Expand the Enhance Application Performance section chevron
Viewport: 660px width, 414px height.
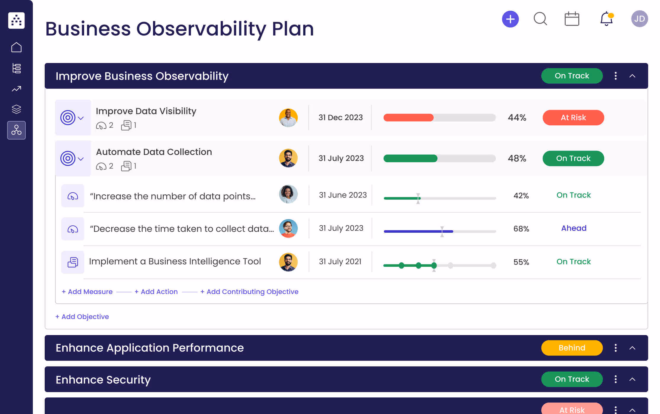click(632, 348)
